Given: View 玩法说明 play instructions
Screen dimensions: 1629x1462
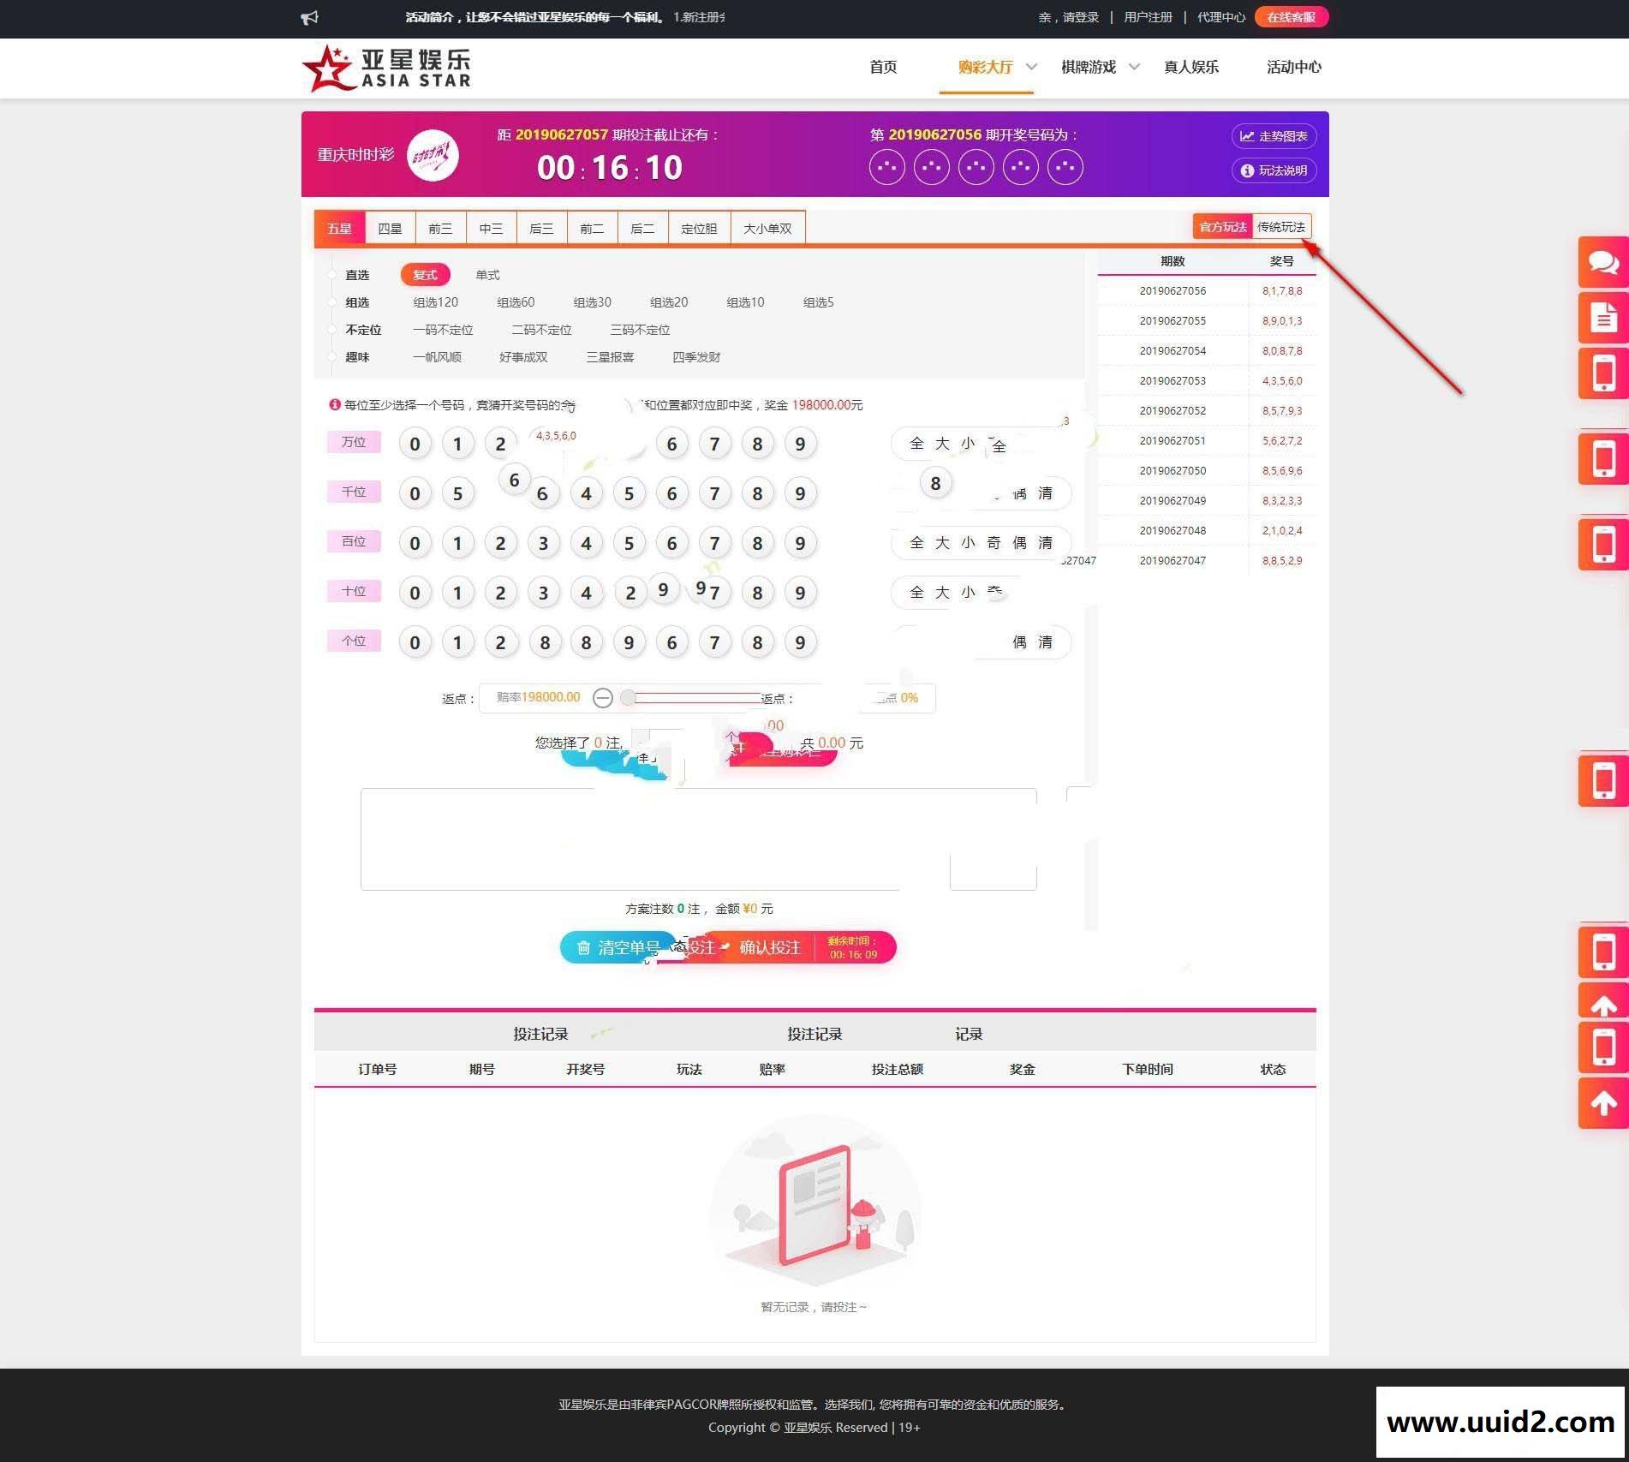Looking at the screenshot, I should click(x=1274, y=170).
